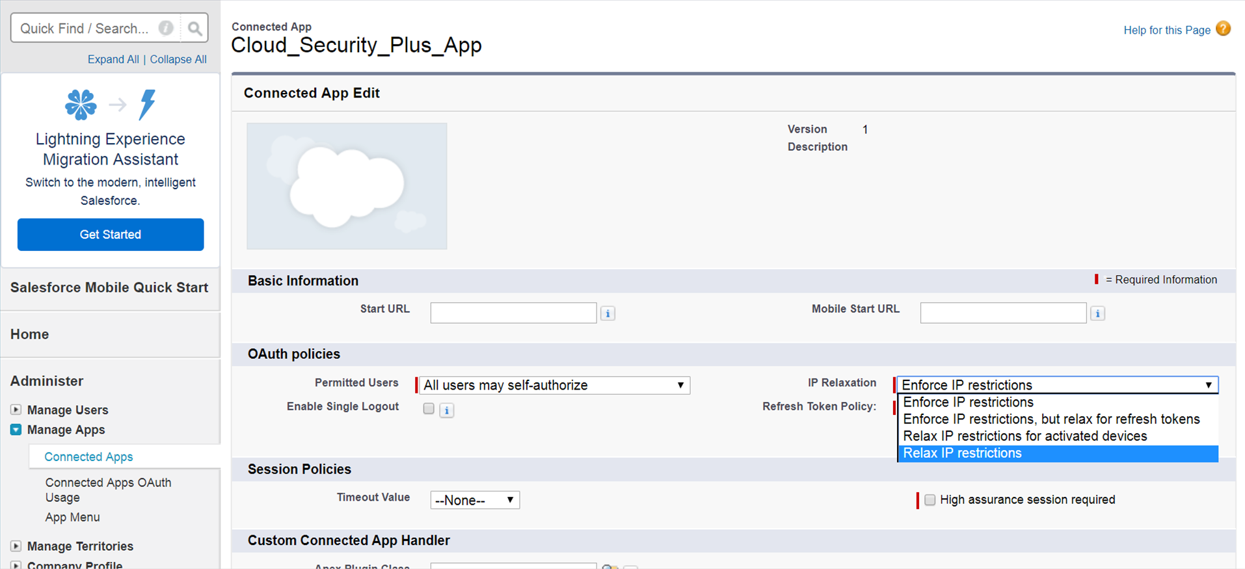Open Salesforce Mobile Quick Start
Image resolution: width=1245 pixels, height=569 pixels.
pos(109,287)
